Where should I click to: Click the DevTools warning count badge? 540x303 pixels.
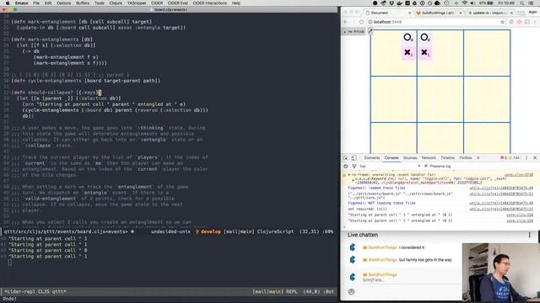pyautogui.click(x=515, y=158)
